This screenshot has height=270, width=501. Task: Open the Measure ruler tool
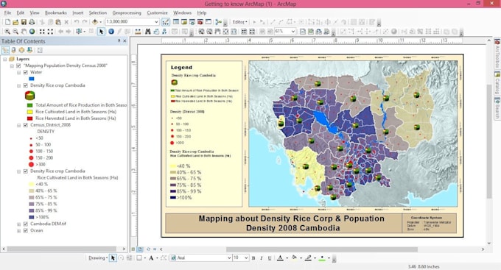[138, 32]
